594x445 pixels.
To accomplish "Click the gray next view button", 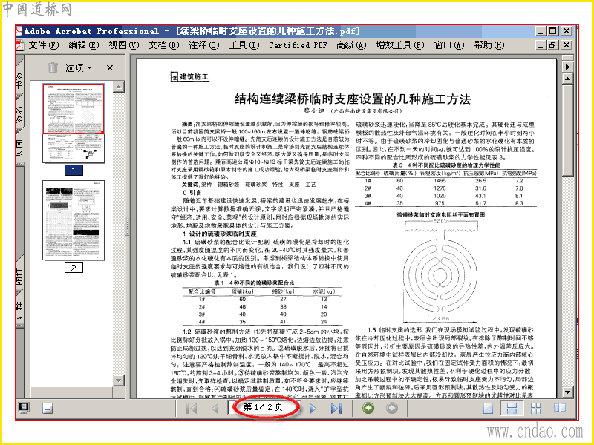I will click(392, 408).
